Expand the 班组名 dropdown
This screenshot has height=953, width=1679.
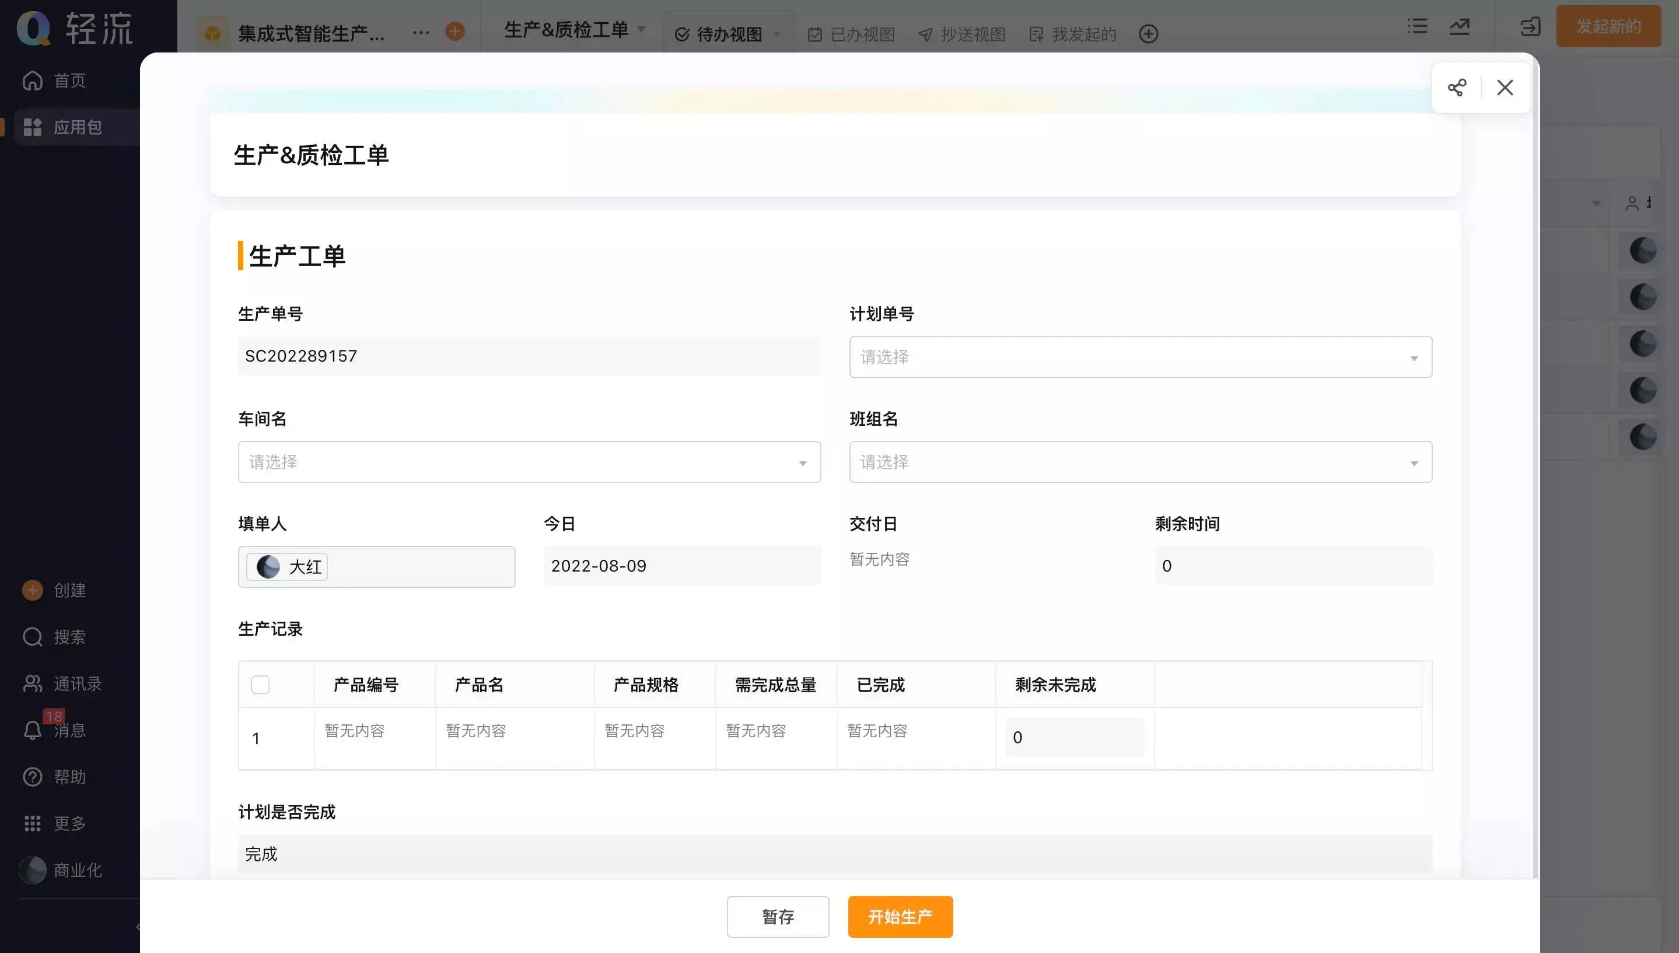[x=1139, y=462]
